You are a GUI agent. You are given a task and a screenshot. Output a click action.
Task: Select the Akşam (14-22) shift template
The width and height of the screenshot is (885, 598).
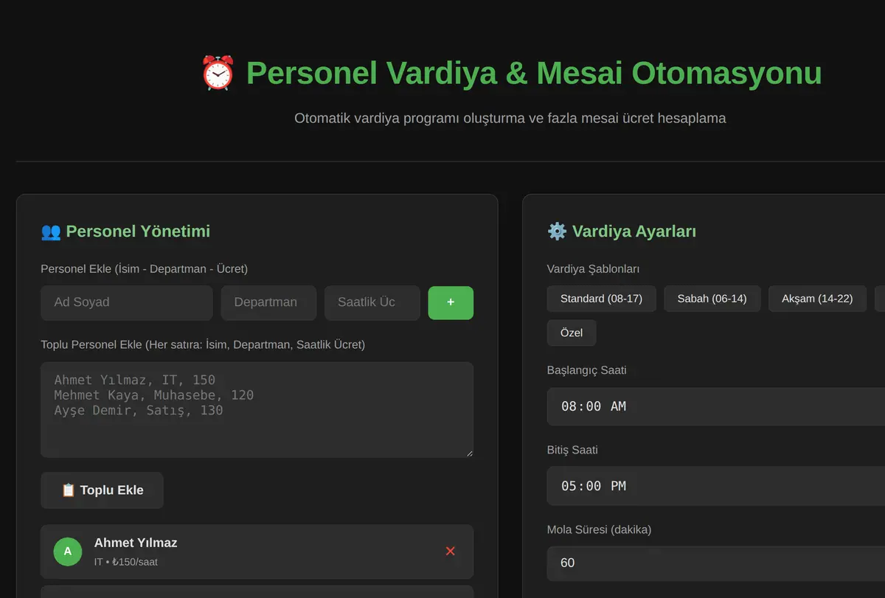click(x=817, y=299)
